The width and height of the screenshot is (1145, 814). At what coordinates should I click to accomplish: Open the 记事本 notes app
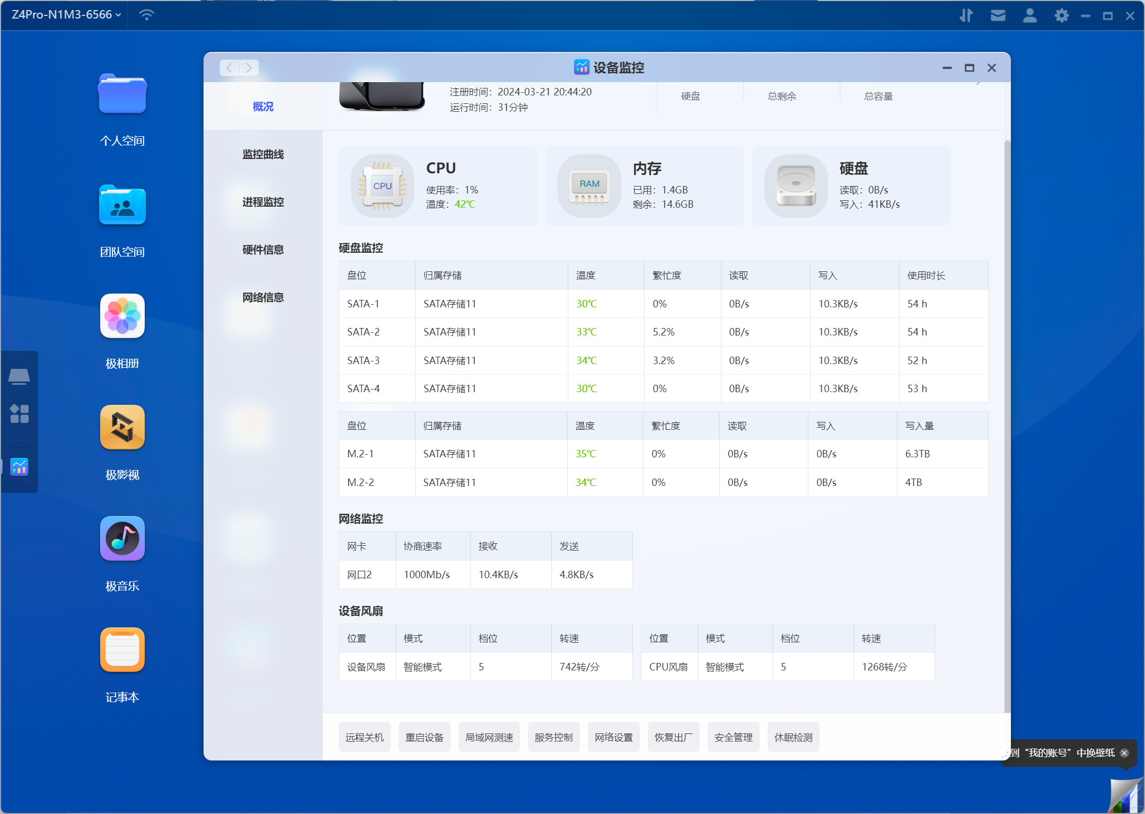coord(122,650)
